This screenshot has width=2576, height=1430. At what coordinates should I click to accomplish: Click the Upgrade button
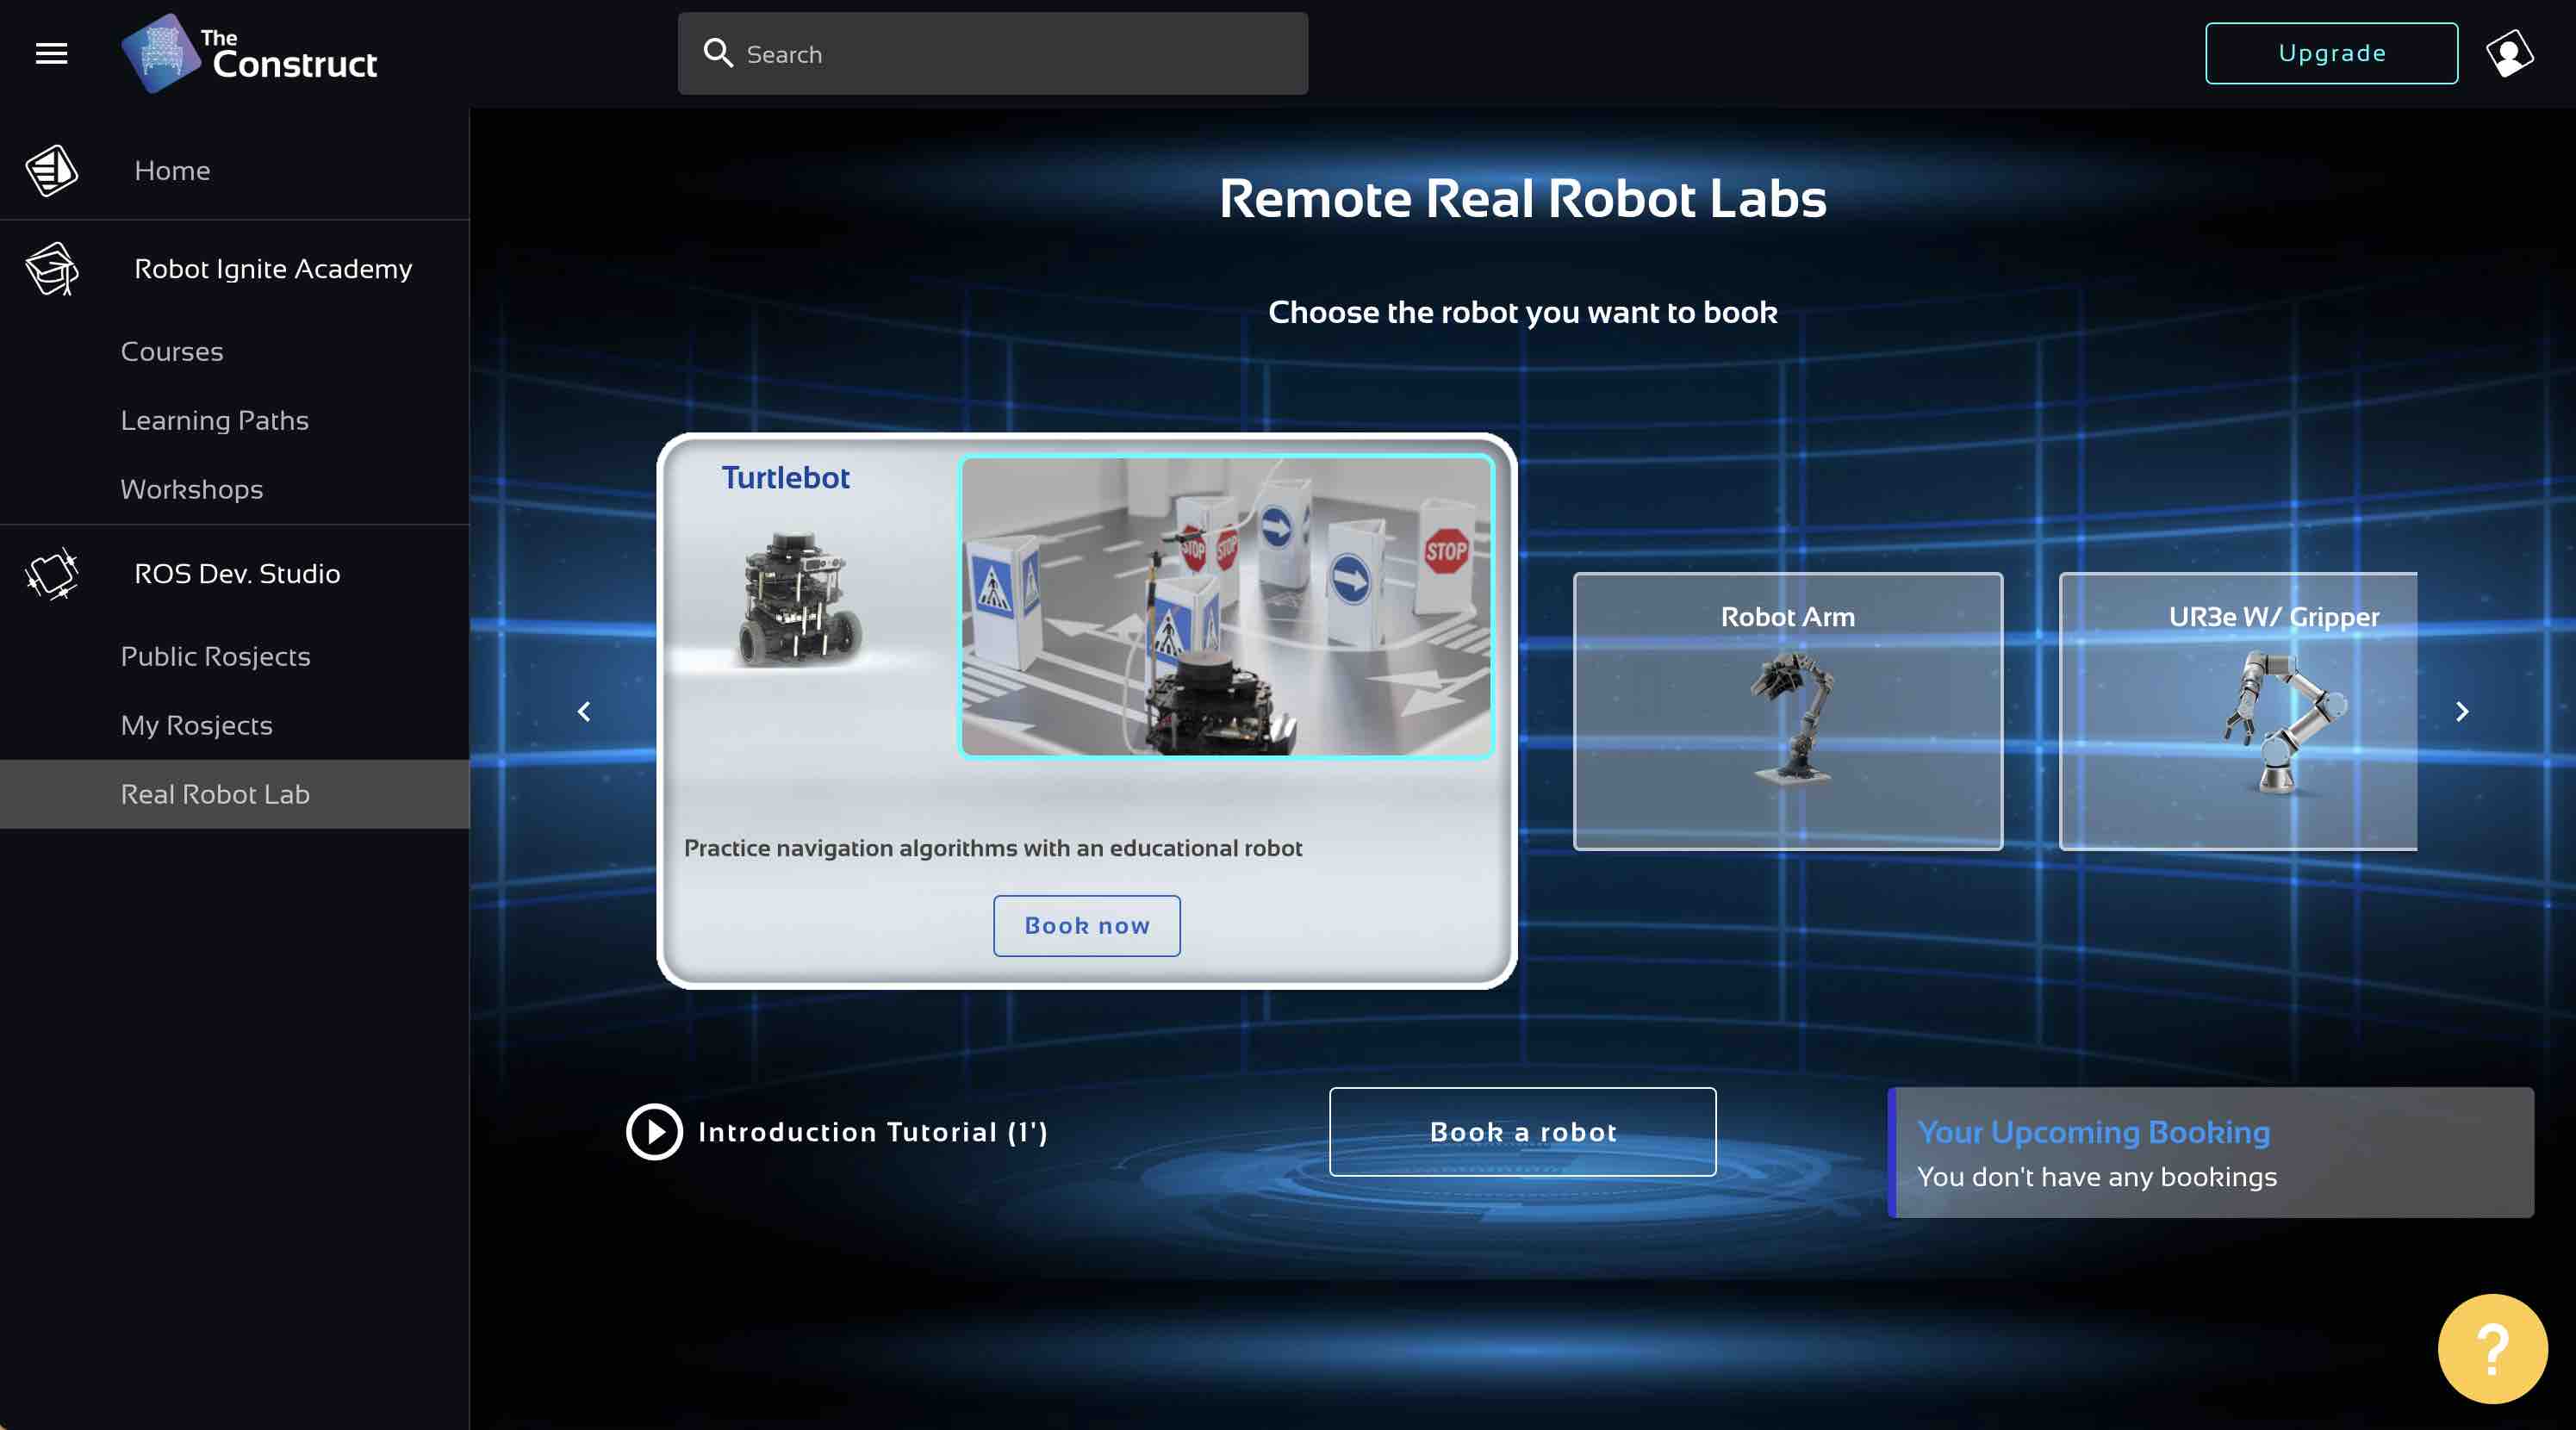click(2331, 54)
